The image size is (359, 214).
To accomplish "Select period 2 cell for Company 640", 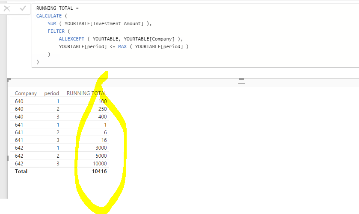I will (58, 109).
